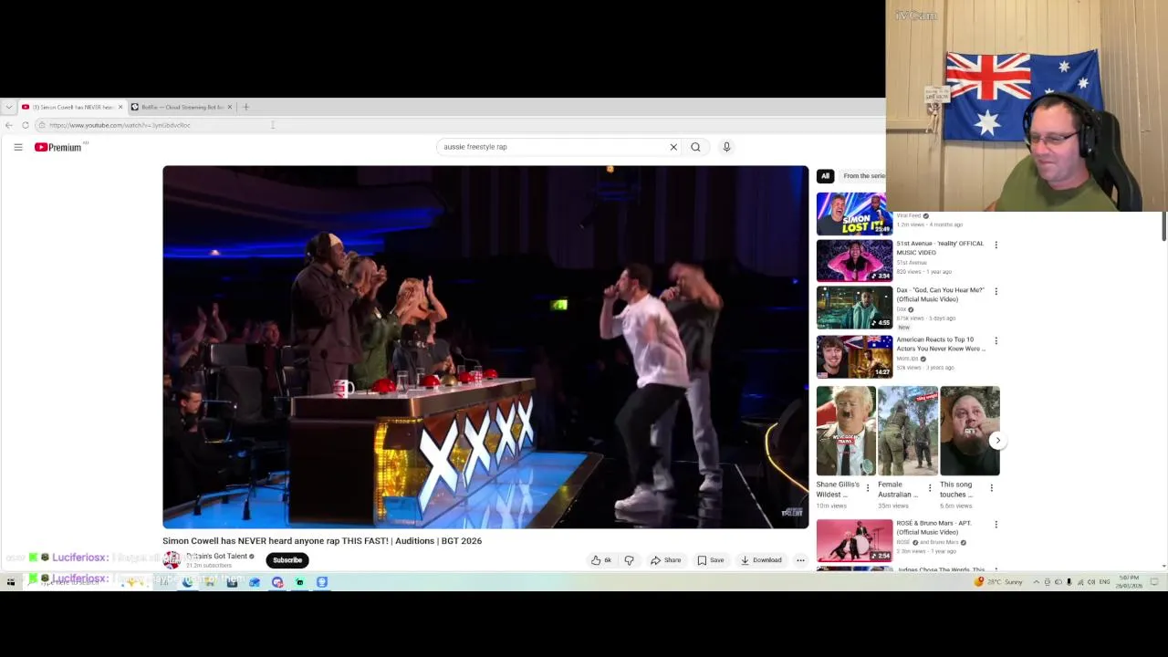Open more actions three-dot menu under video
The image size is (1168, 657).
pyautogui.click(x=800, y=560)
